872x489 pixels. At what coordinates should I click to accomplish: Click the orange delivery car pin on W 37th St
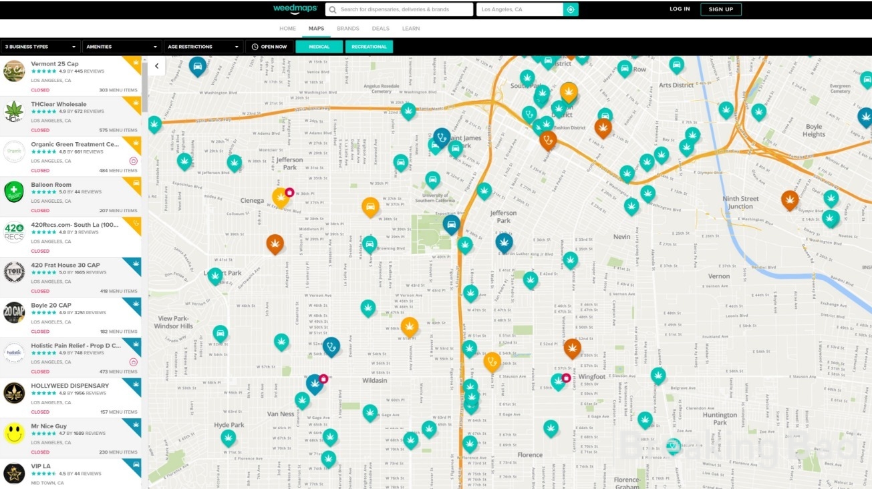tap(370, 206)
